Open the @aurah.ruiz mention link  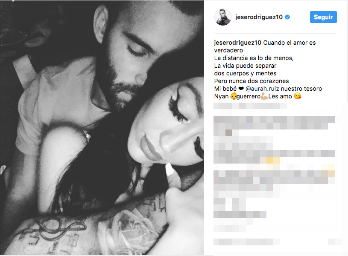coord(262,89)
